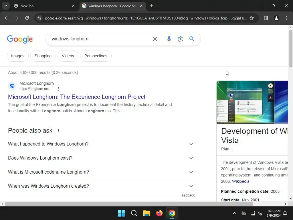The height and width of the screenshot is (220, 293).
Task: Click the browser back arrow
Action: [x=6, y=18]
